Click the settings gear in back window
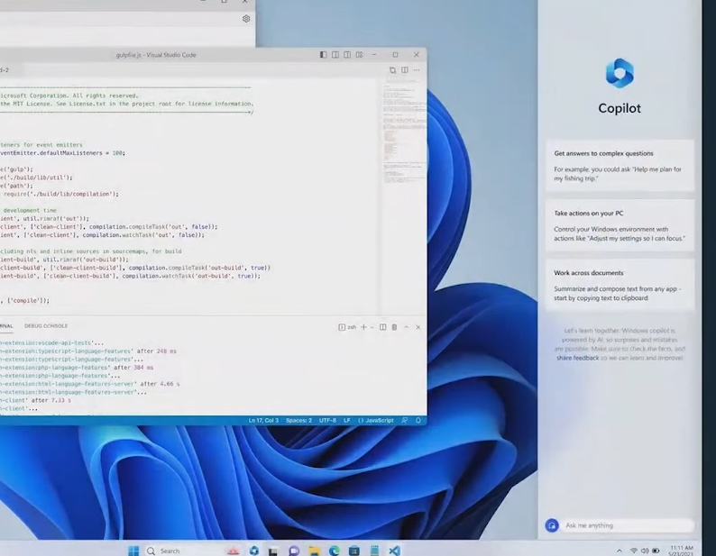The image size is (716, 556). click(246, 19)
